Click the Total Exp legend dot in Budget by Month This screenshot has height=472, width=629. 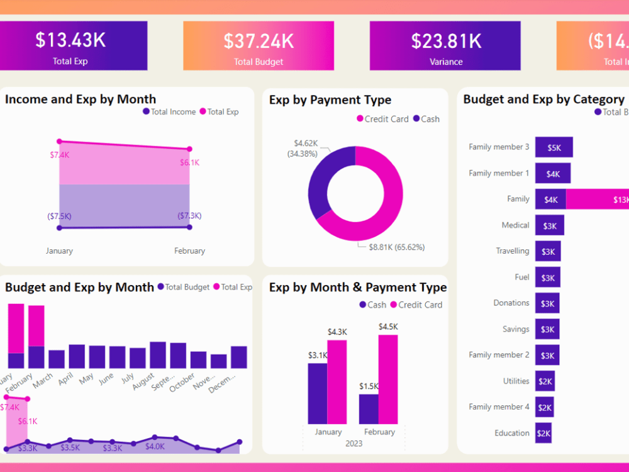[216, 287]
